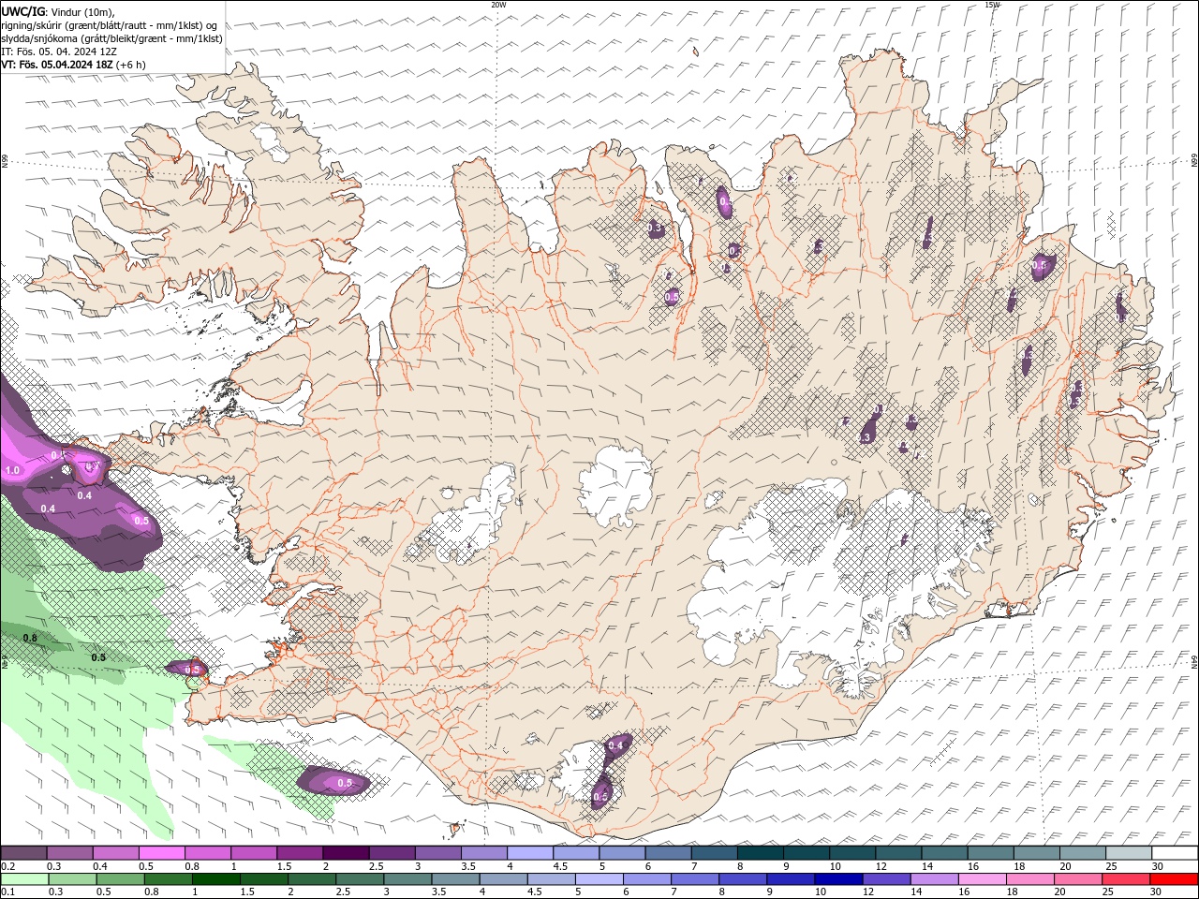The image size is (1199, 899).
Task: Click the '1.0' value in the pink snow area
Action: point(13,470)
